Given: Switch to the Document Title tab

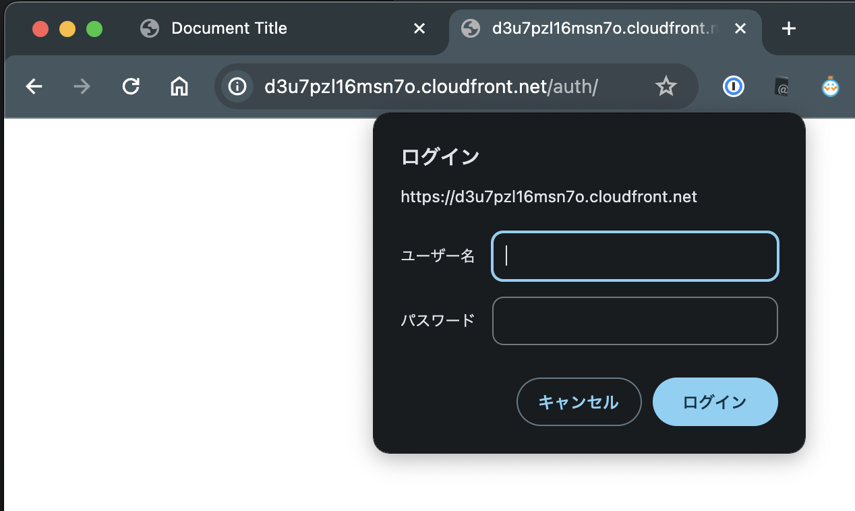Looking at the screenshot, I should click(229, 28).
